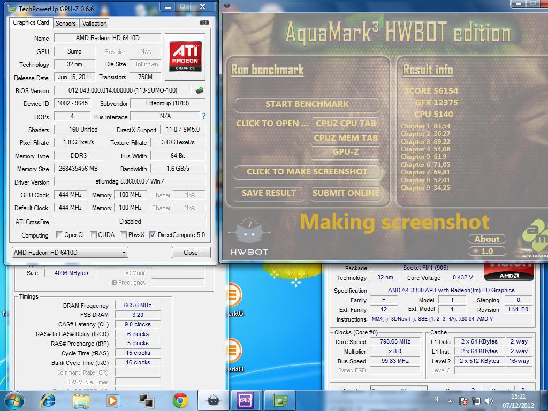
Task: Open Windows Explorer folder on taskbar
Action: (81, 400)
